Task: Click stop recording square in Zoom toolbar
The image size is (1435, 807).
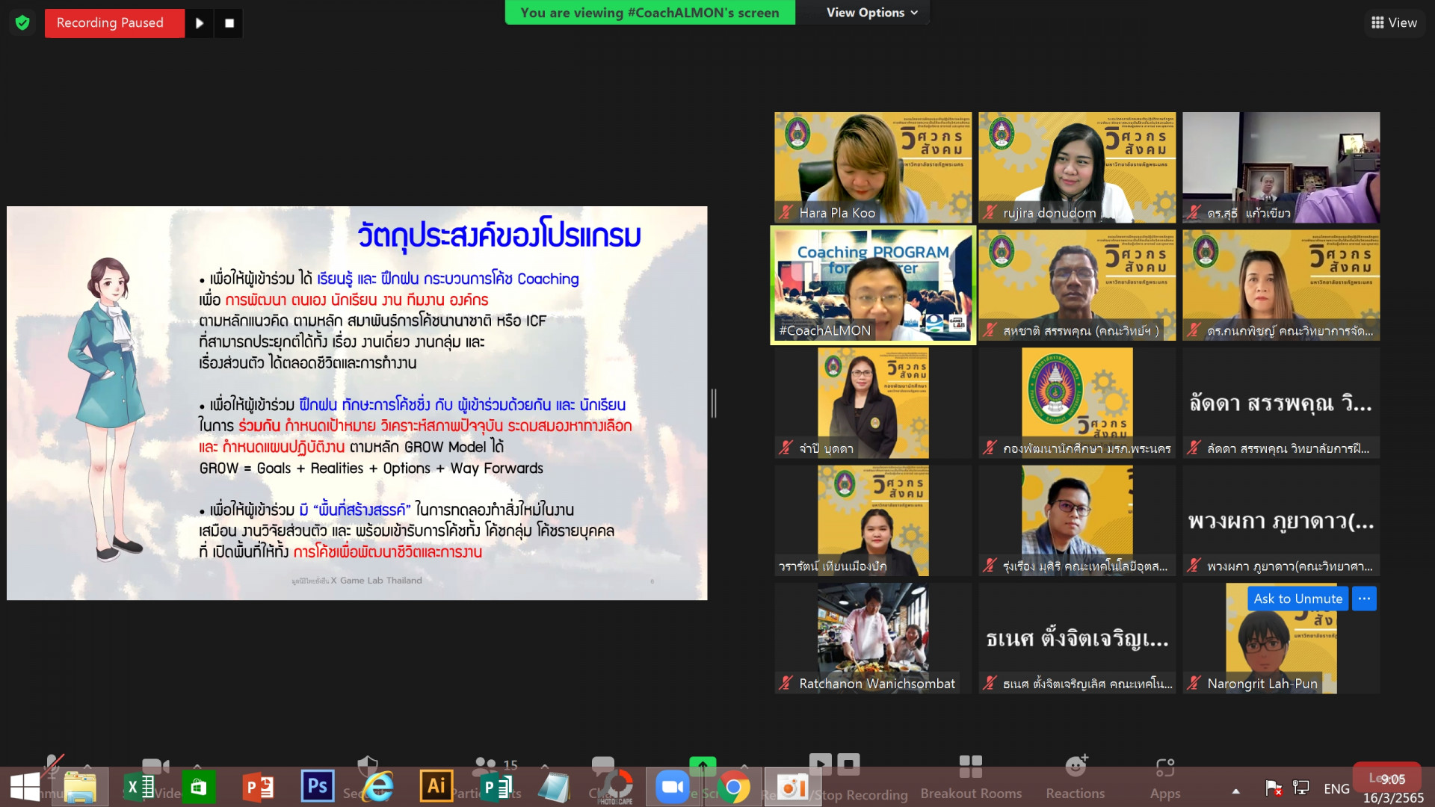Action: coord(848,764)
